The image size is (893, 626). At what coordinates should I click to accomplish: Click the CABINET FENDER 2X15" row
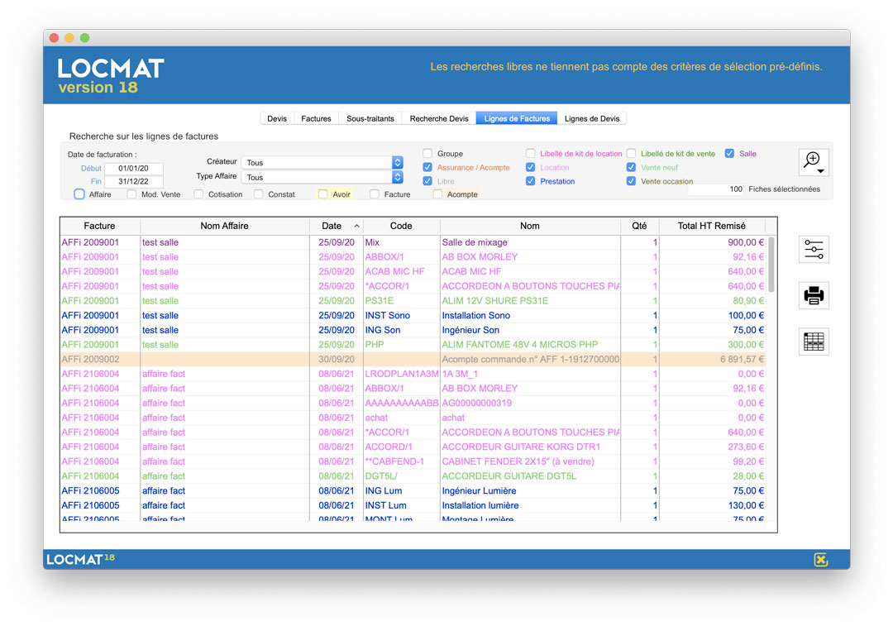(413, 461)
